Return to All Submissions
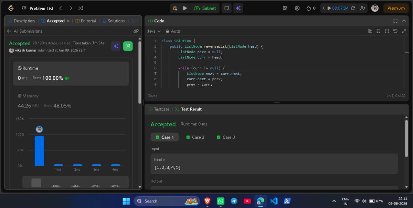The width and height of the screenshot is (413, 208). click(x=24, y=31)
